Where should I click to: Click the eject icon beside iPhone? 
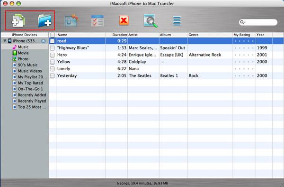tap(43, 41)
